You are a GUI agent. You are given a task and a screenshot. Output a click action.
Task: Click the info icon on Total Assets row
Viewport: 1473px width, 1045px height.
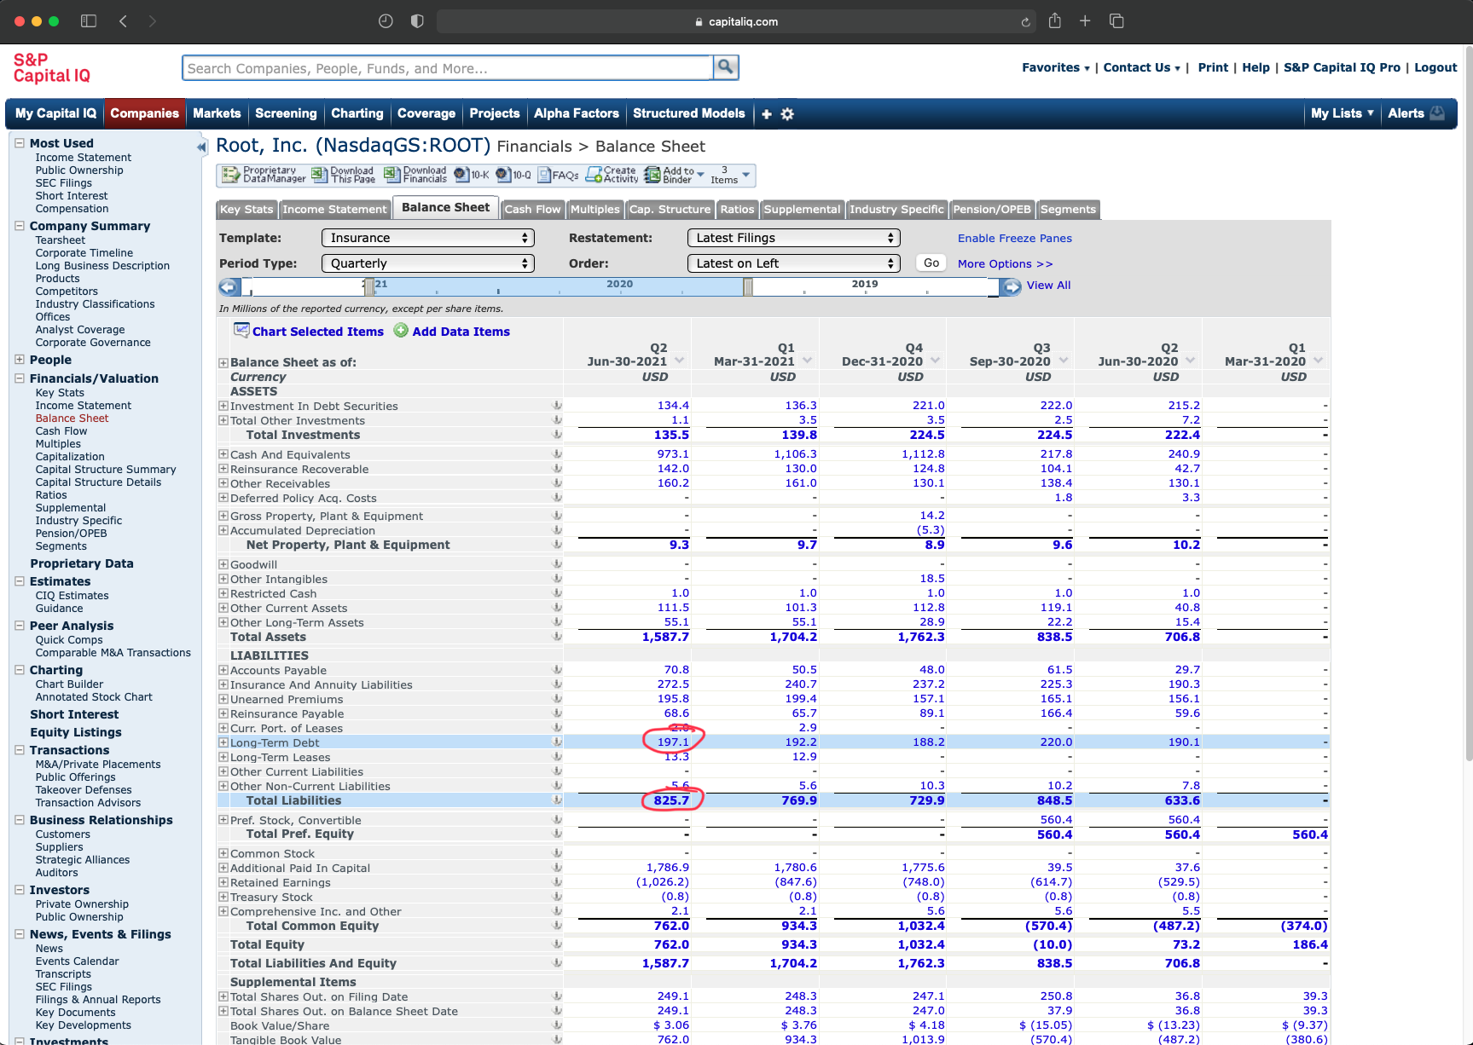point(557,636)
